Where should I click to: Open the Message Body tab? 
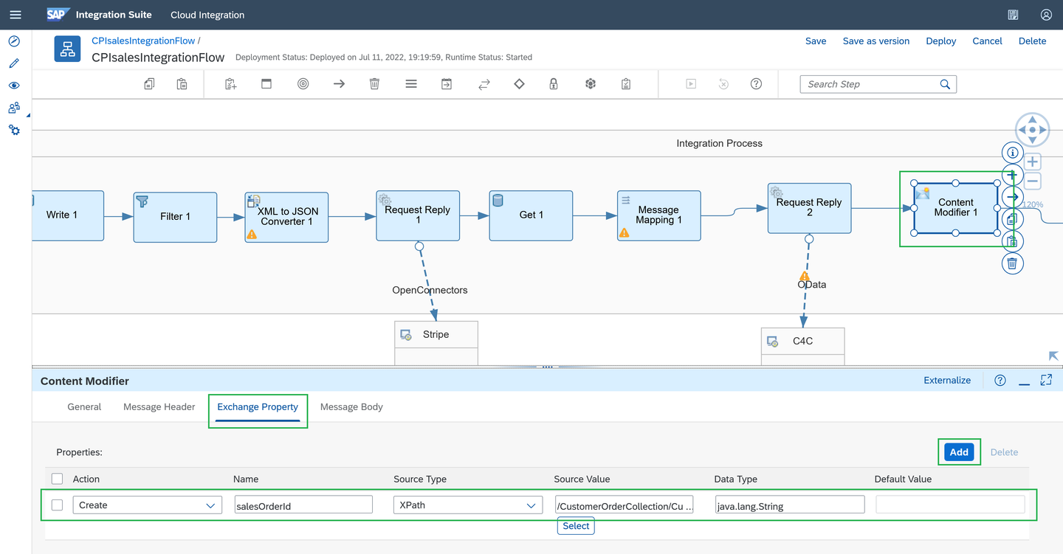coord(351,406)
